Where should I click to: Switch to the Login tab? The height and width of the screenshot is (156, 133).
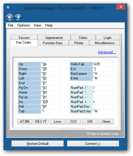(x=107, y=38)
